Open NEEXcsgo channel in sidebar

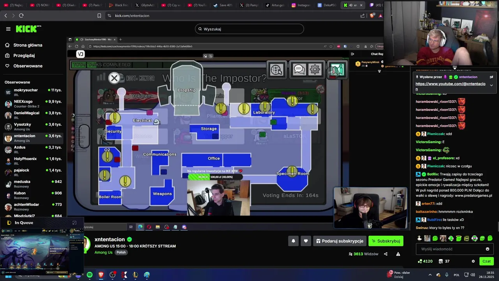pos(33,104)
